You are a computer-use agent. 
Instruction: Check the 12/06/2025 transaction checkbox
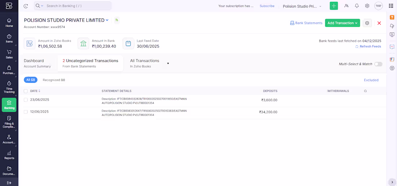click(26, 112)
